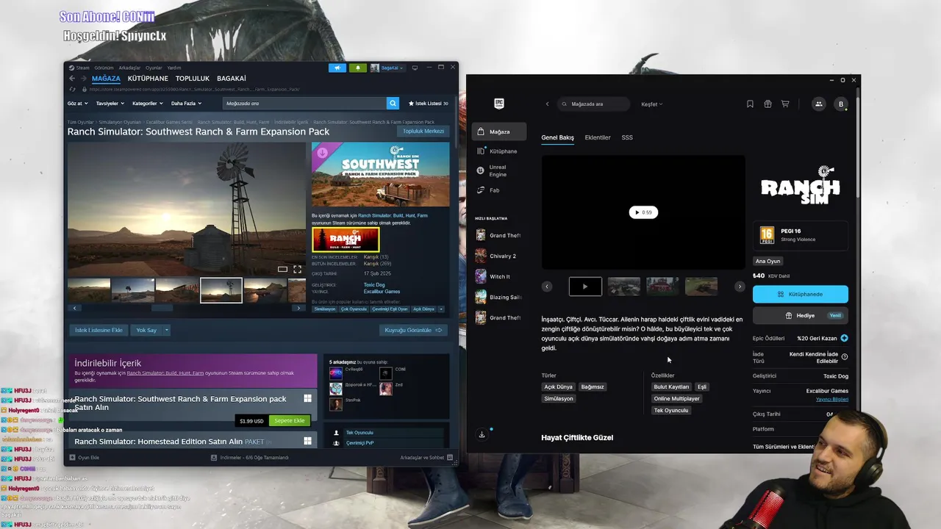941x529 pixels.
Task: Open Steam Görünüm menu
Action: (x=104, y=68)
